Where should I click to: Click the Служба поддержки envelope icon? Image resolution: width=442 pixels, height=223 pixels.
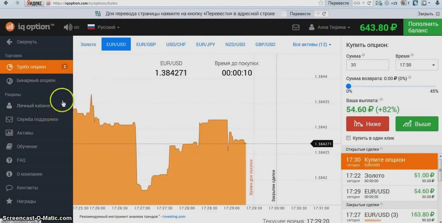(10, 119)
